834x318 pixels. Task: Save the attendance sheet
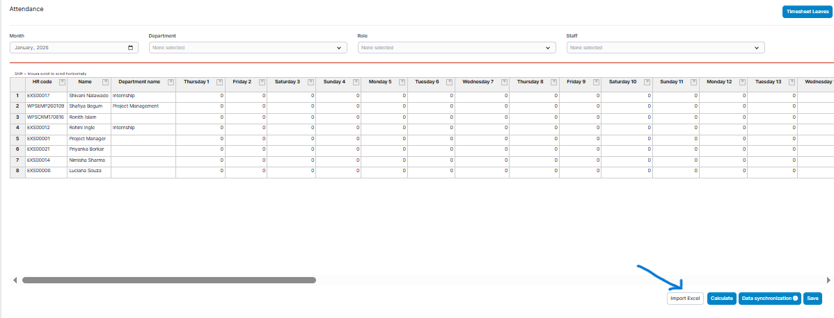point(812,299)
